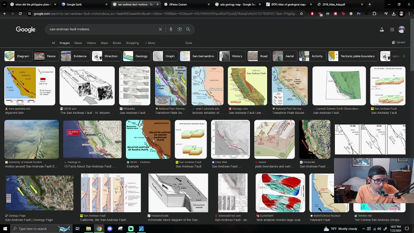The height and width of the screenshot is (233, 414).
Task: Open Saved collections link
Action: (x=398, y=42)
